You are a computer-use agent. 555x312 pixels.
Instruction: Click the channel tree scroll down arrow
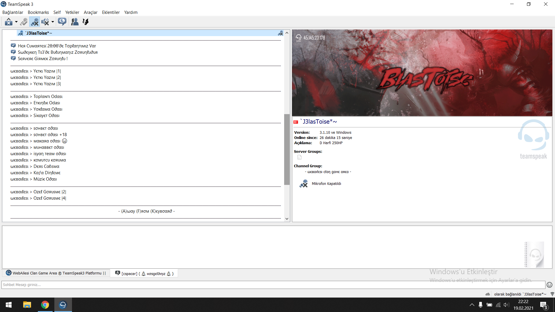[x=287, y=219]
